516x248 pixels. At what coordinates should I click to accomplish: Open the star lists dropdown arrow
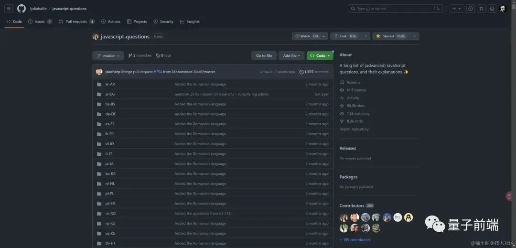[x=414, y=36]
